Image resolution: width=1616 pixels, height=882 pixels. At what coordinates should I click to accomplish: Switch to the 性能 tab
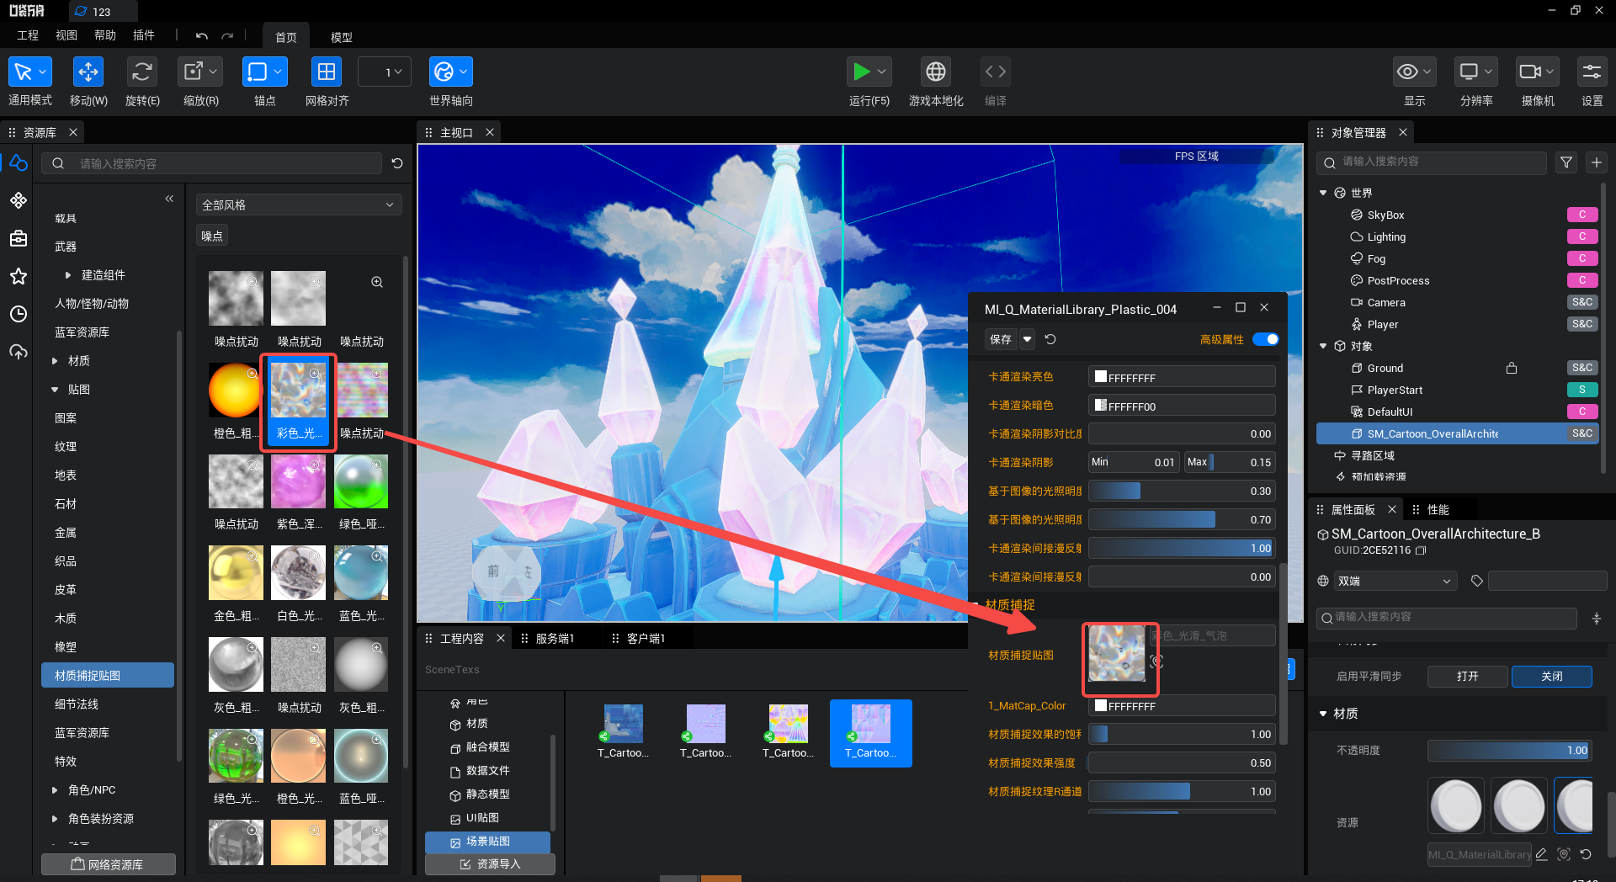click(x=1438, y=510)
